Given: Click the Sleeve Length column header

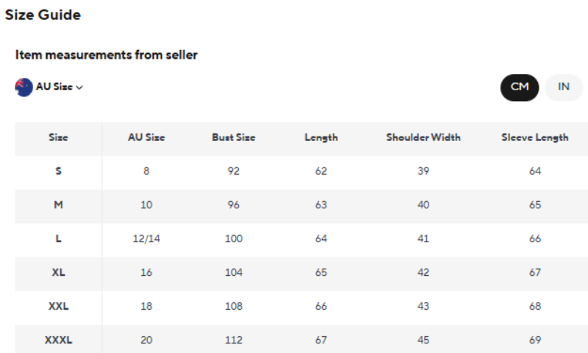Looking at the screenshot, I should point(535,137).
